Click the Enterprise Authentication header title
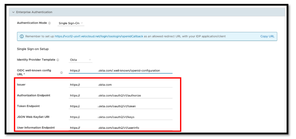The image size is (296, 139). tap(34, 12)
